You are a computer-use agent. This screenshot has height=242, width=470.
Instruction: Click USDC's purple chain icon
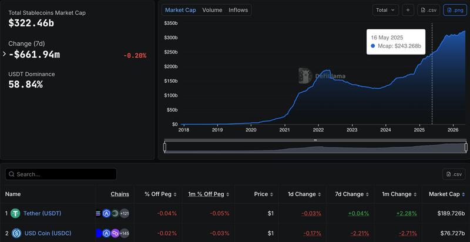[x=115, y=233]
